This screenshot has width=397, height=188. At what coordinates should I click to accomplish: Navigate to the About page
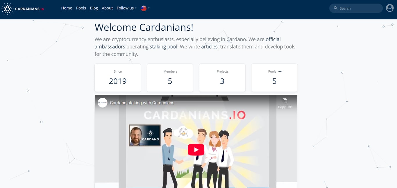click(x=107, y=8)
